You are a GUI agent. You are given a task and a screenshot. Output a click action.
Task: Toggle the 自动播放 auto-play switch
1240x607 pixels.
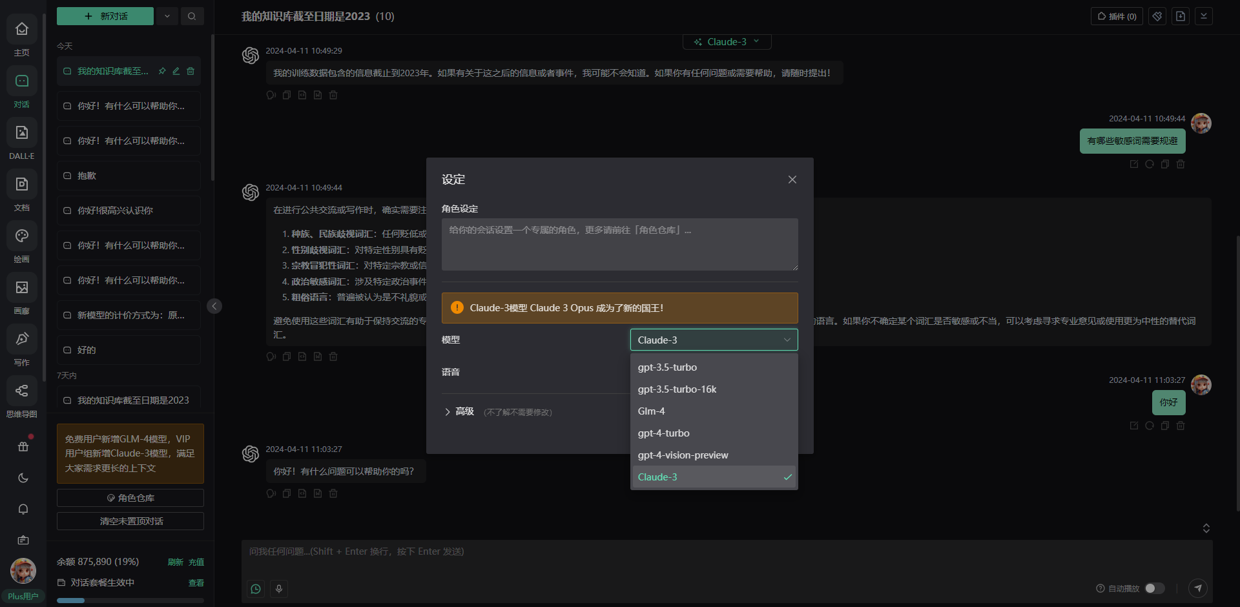(x=1155, y=588)
